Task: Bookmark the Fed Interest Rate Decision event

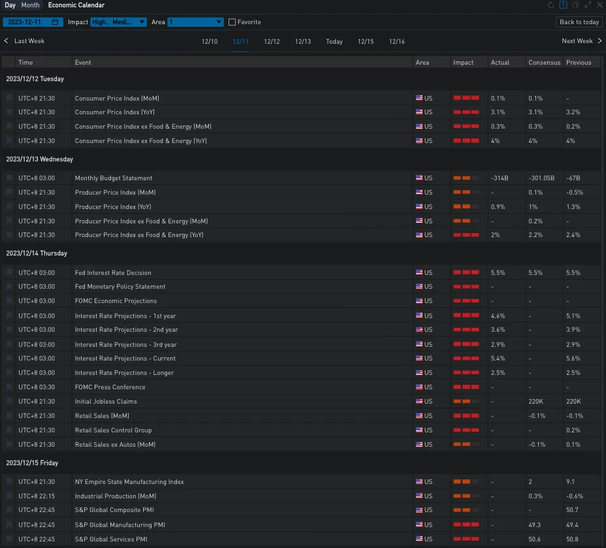Action: pos(9,272)
